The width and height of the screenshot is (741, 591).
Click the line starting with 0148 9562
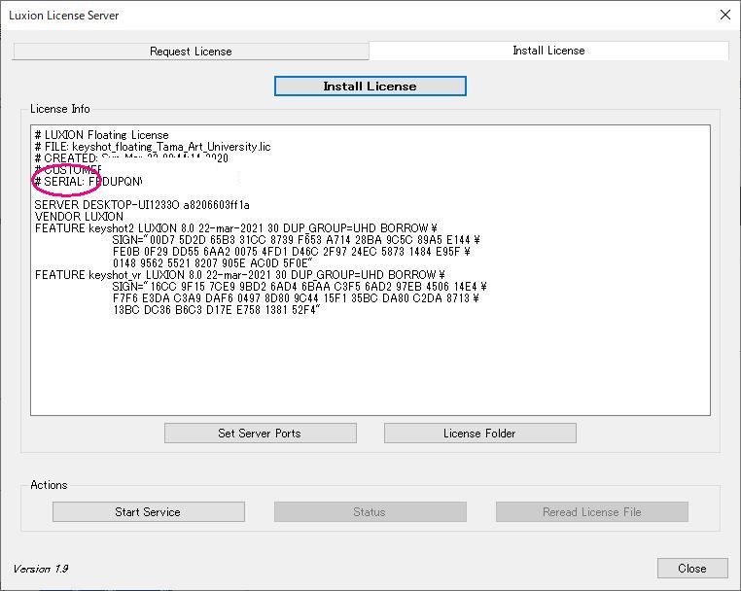213,263
